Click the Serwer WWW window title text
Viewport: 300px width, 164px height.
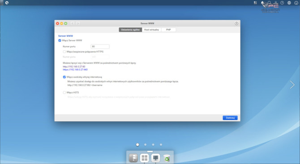[x=147, y=24]
